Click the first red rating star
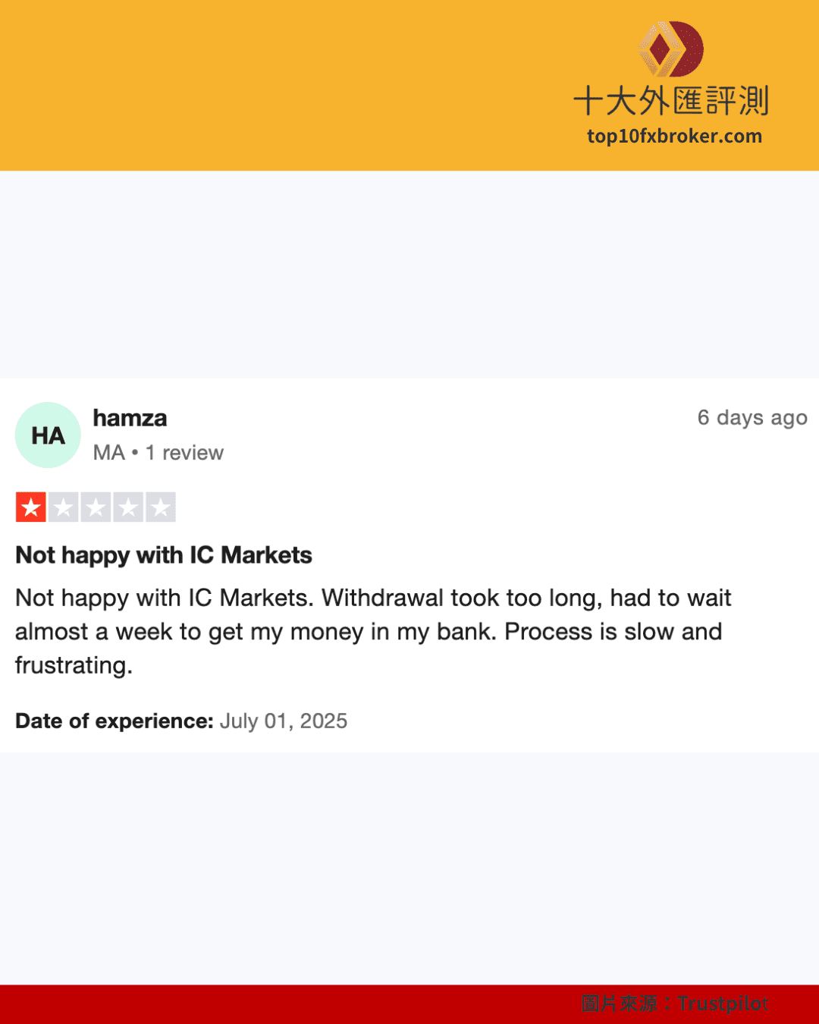This screenshot has width=819, height=1024. [x=31, y=507]
